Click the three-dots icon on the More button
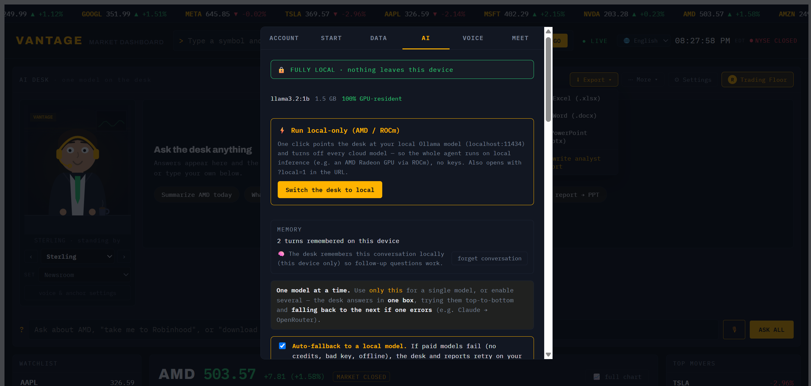 tap(630, 80)
